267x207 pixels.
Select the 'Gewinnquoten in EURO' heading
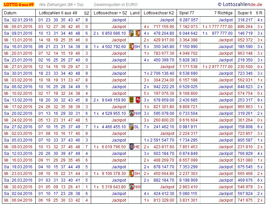[115, 5]
